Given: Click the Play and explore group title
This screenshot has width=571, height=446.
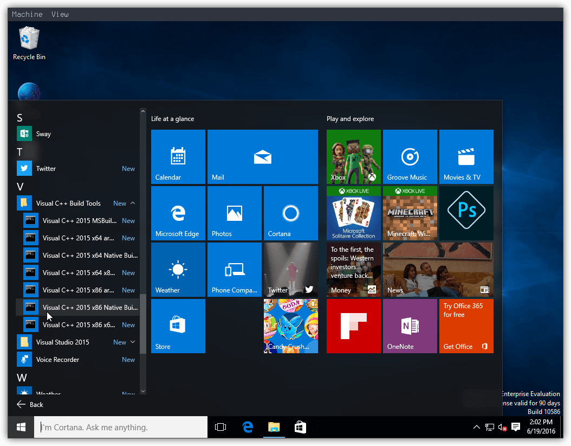Looking at the screenshot, I should (351, 119).
